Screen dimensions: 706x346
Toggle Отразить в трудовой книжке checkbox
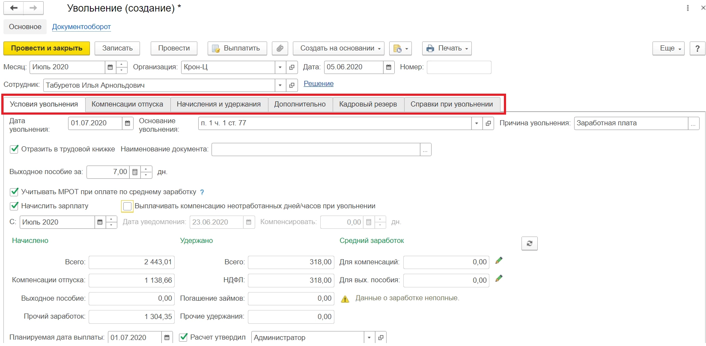pos(14,149)
